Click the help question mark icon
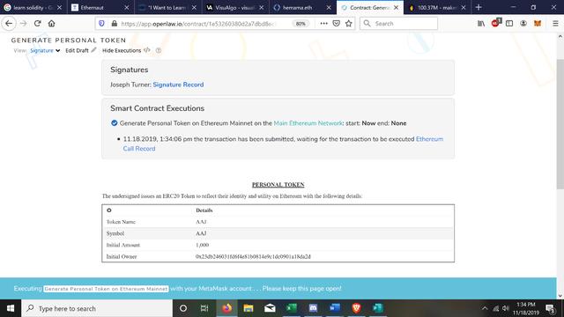 [x=159, y=51]
